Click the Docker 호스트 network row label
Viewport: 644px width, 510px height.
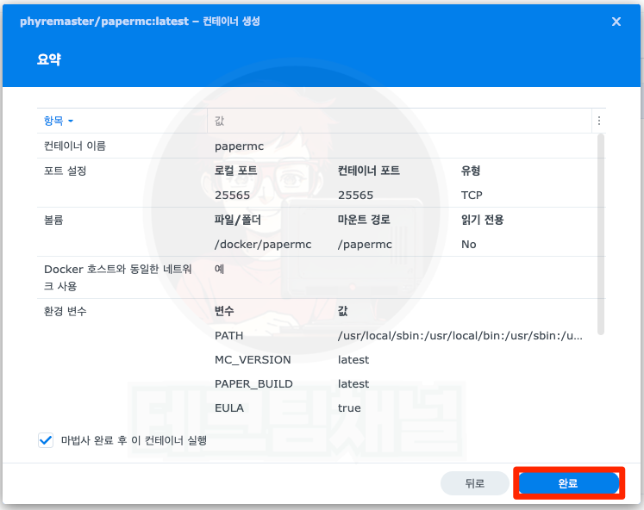(x=117, y=277)
